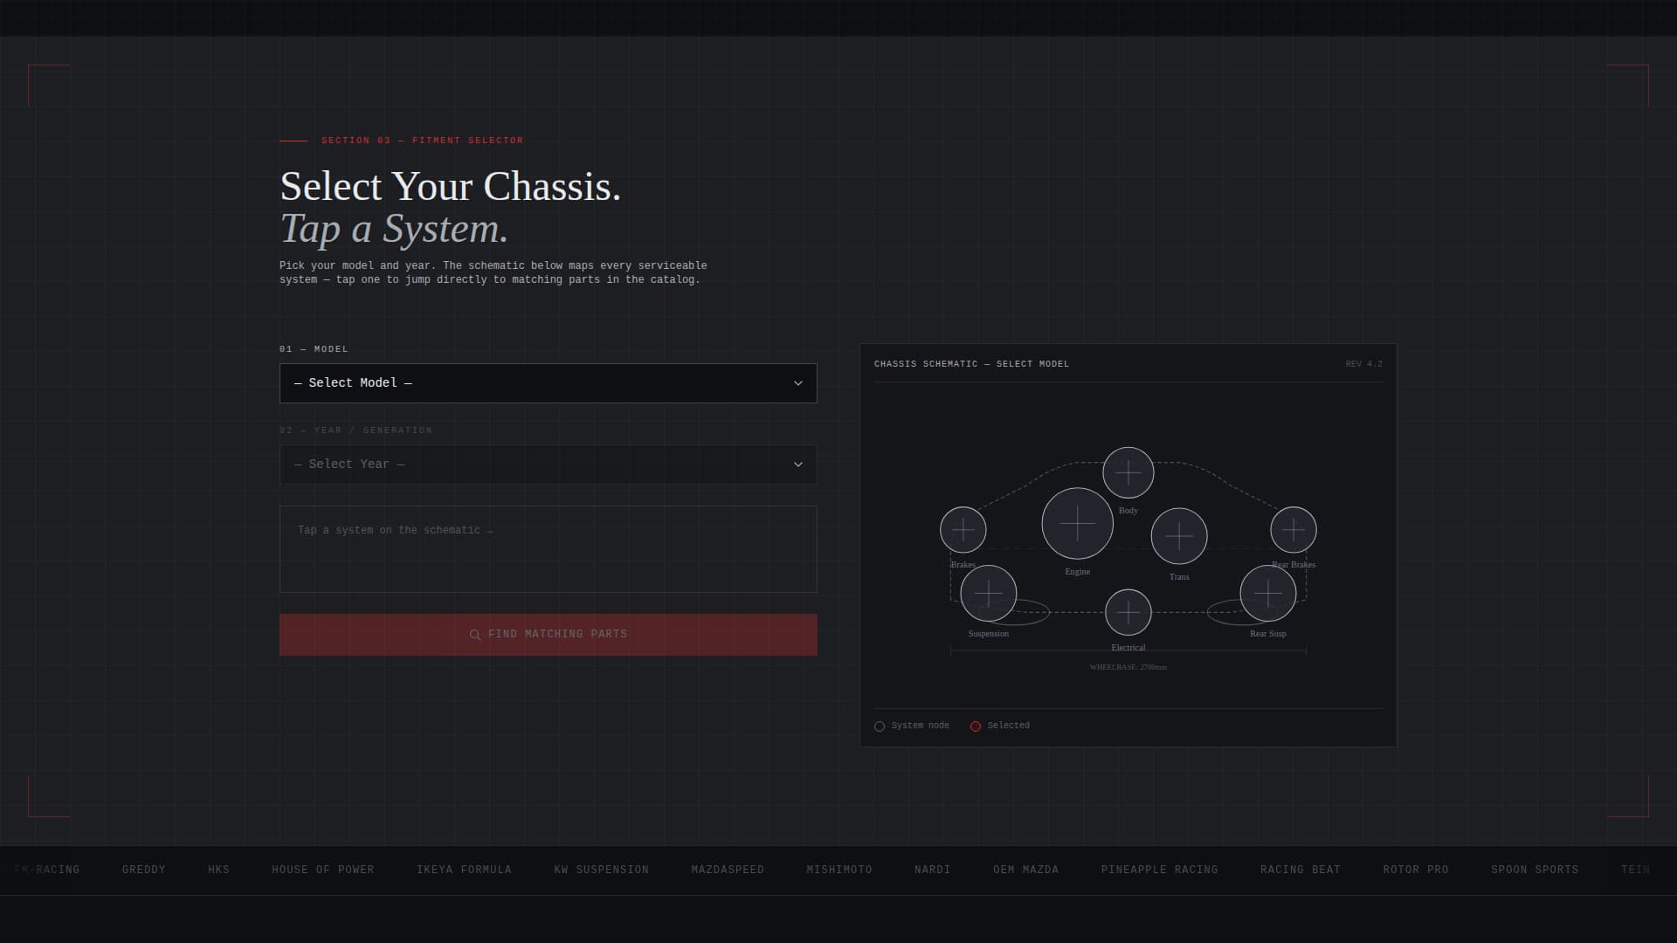Click PINEAPPLE RACING brand

1159,870
